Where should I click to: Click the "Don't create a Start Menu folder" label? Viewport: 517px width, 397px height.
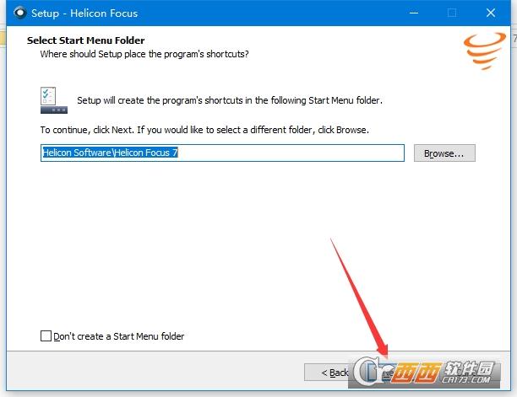(x=118, y=336)
